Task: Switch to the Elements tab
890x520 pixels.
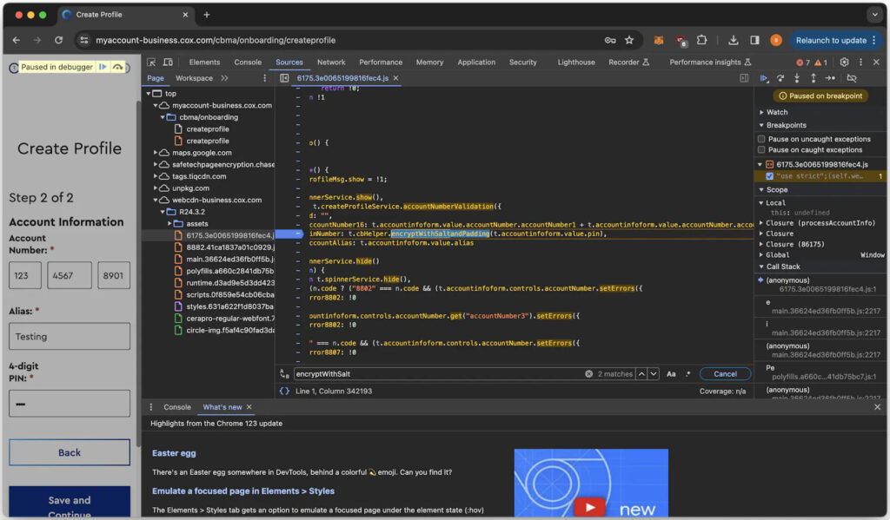Action: (204, 63)
